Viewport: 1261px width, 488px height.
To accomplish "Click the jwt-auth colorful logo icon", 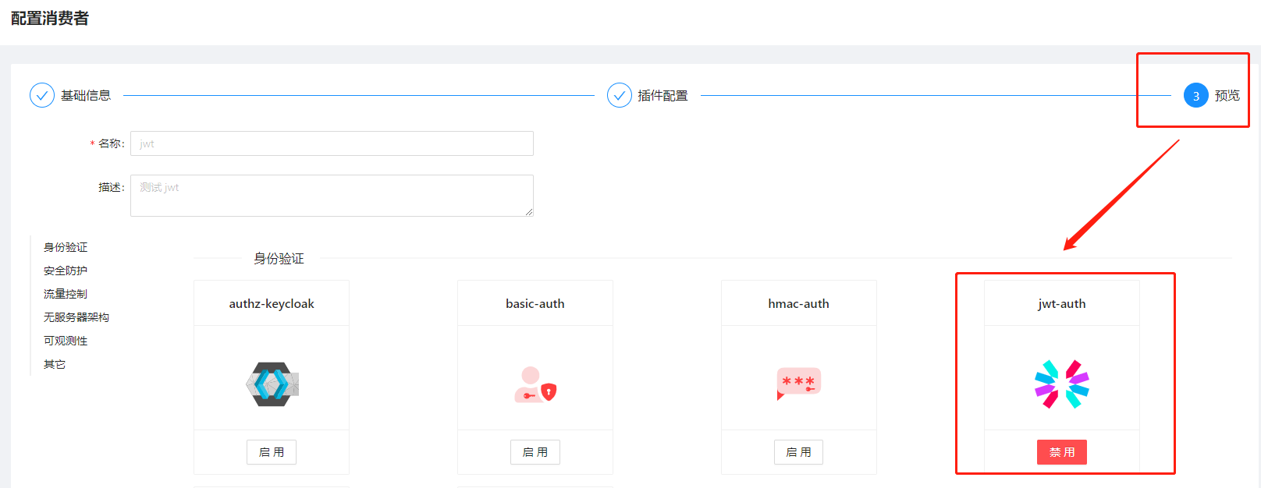I will tap(1062, 384).
